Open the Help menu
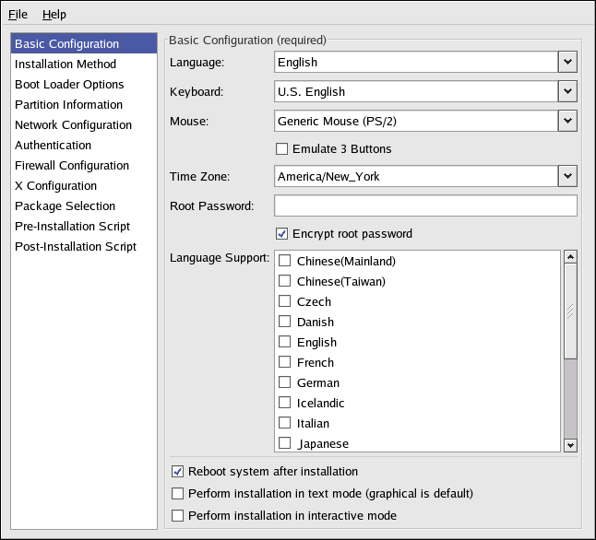The width and height of the screenshot is (596, 540). (x=54, y=15)
